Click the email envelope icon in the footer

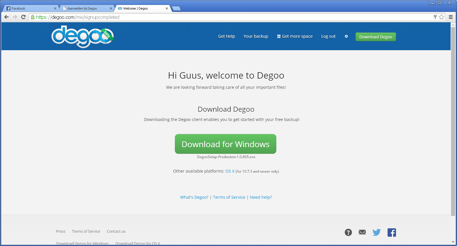[362, 232]
